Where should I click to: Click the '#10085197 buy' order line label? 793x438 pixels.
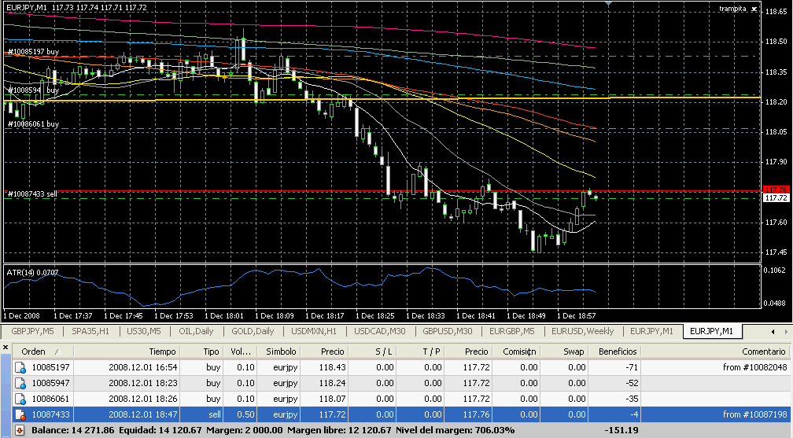(x=33, y=52)
